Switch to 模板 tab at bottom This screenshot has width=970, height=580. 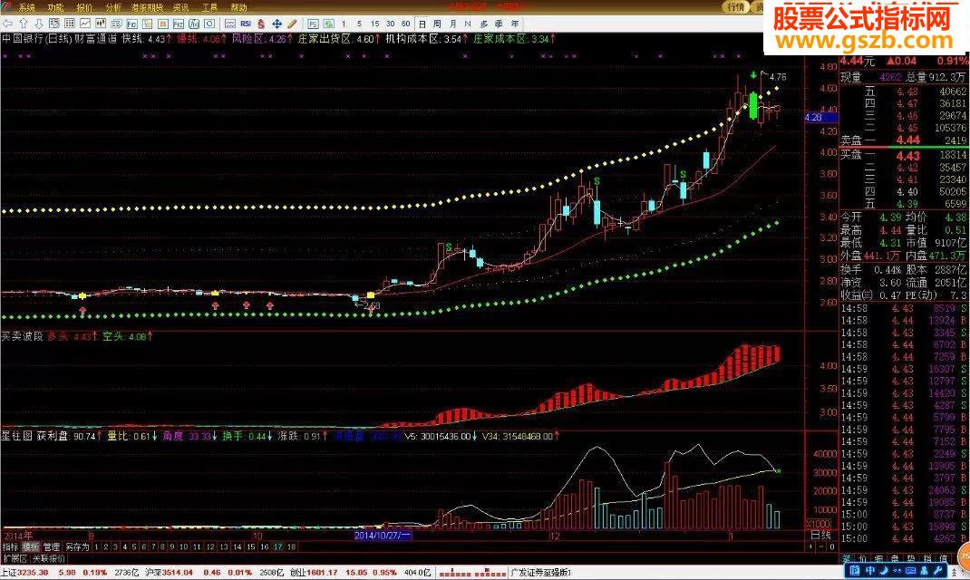pos(30,546)
